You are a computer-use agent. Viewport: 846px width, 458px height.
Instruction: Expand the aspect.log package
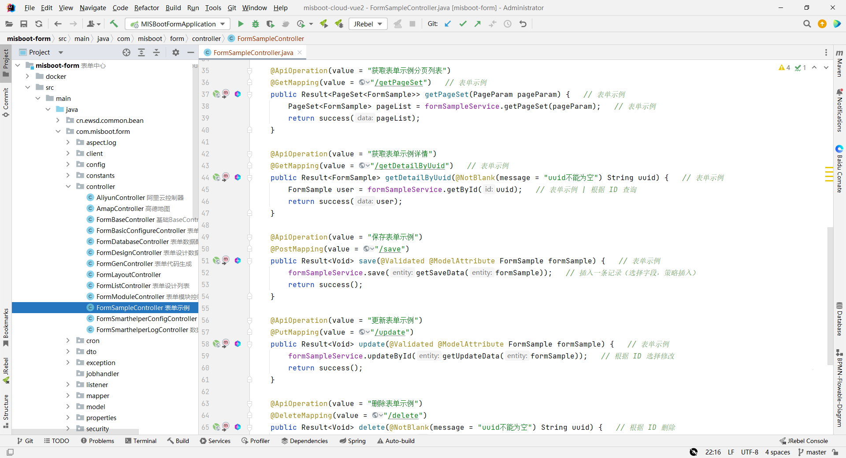pos(68,142)
